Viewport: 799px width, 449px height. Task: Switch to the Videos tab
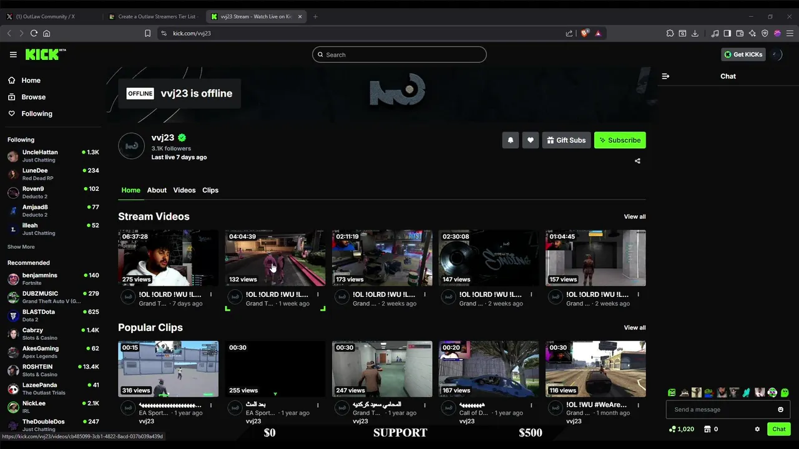(184, 190)
